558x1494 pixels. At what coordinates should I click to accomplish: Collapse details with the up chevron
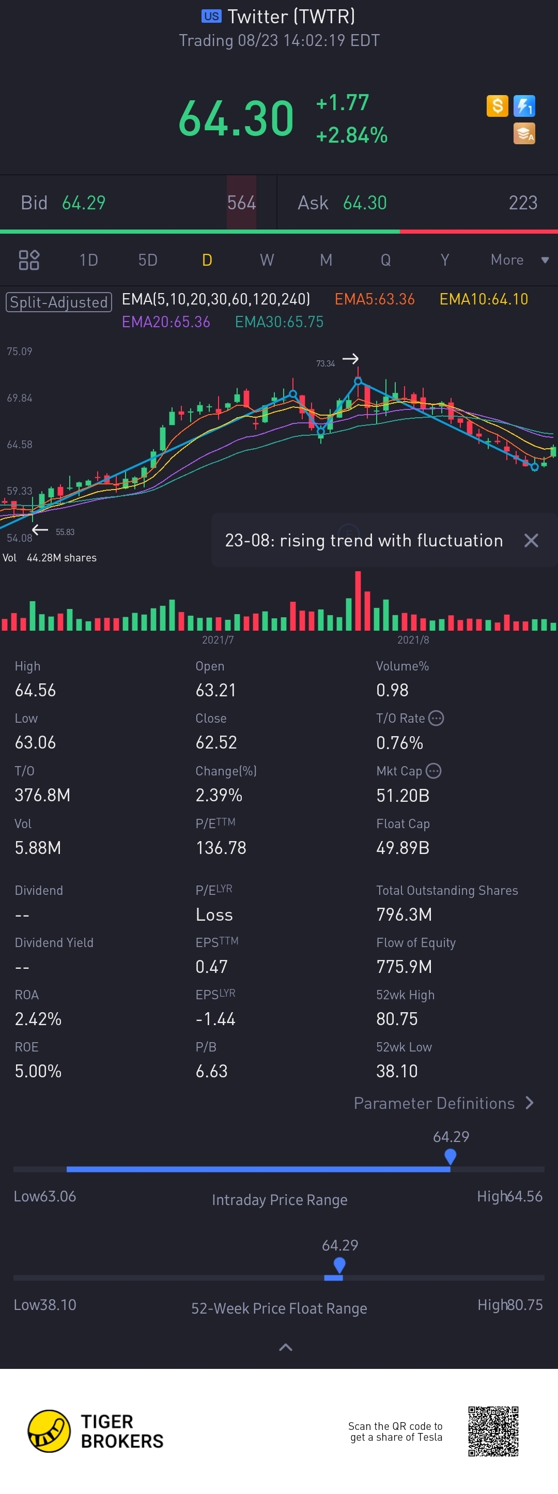[x=286, y=1347]
